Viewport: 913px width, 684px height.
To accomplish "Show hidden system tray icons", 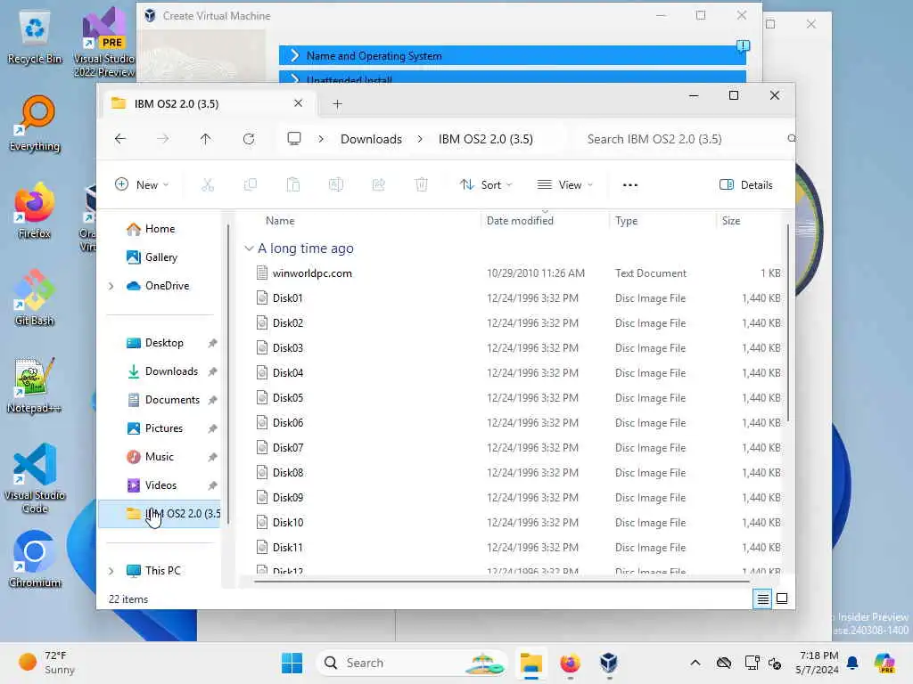I will [x=695, y=663].
